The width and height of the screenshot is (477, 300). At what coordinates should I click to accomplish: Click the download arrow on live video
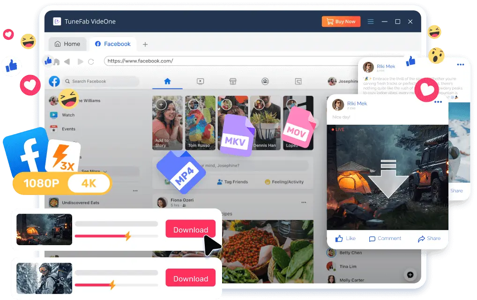(388, 178)
